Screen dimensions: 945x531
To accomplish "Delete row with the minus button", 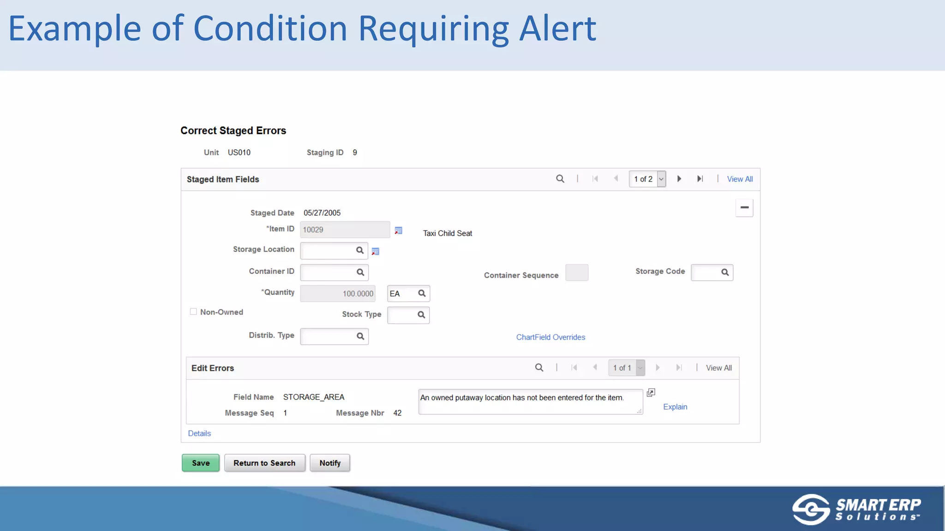I will point(744,208).
